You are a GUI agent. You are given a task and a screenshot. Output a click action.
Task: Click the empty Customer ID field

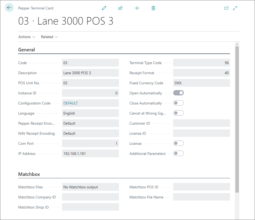click(202, 123)
